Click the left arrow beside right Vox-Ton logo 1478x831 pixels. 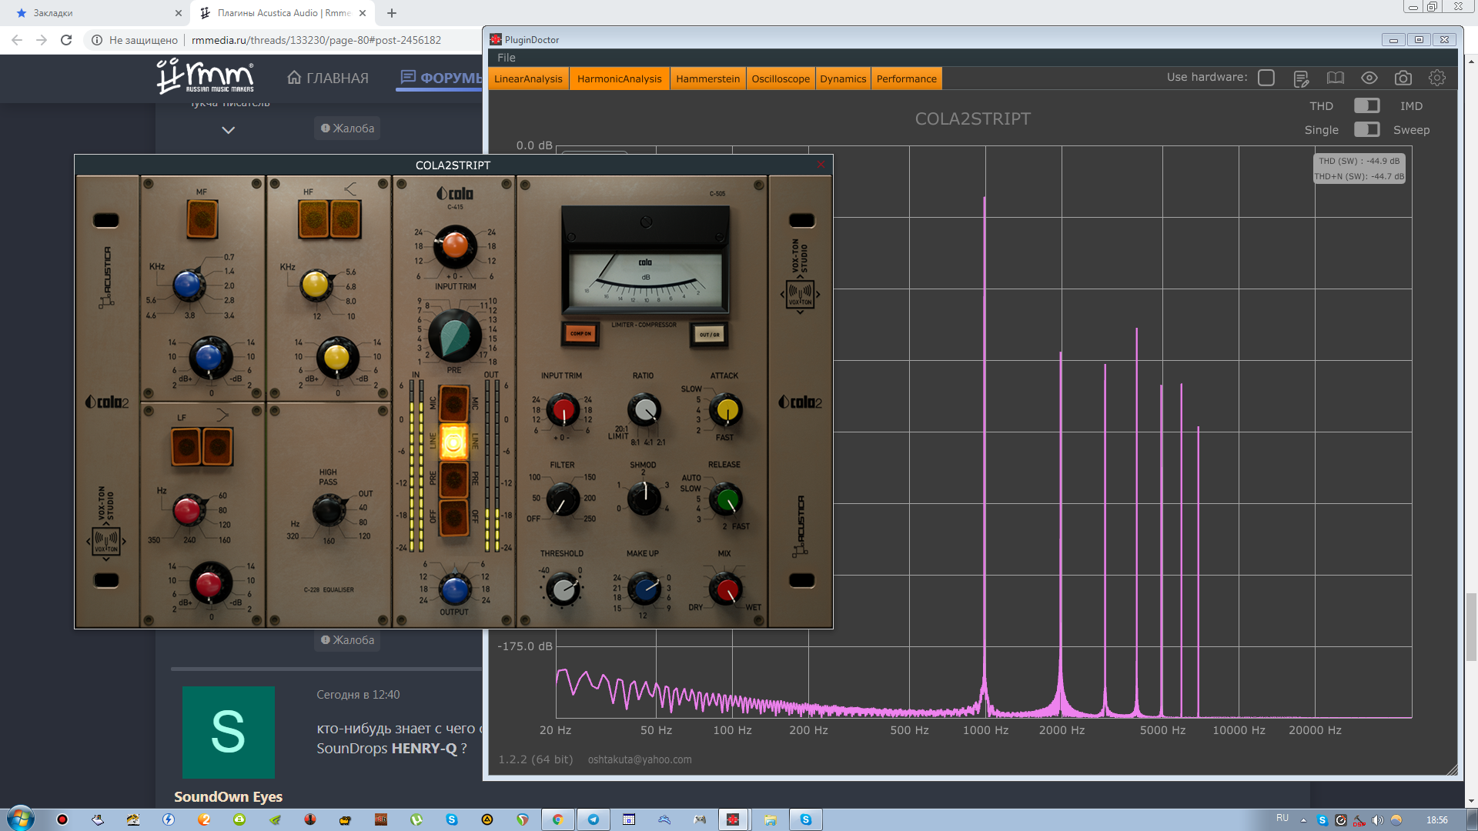(782, 294)
